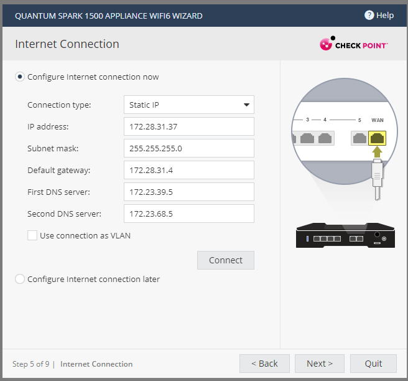Open the Connection type dropdown
The height and width of the screenshot is (381, 408).
click(189, 105)
